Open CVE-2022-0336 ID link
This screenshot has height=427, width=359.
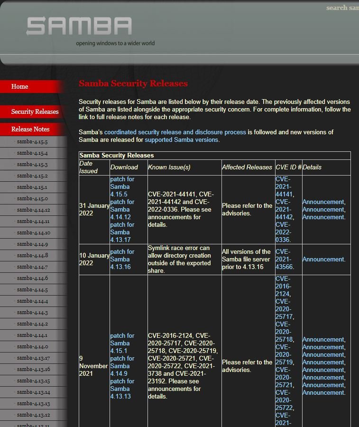[x=283, y=232]
